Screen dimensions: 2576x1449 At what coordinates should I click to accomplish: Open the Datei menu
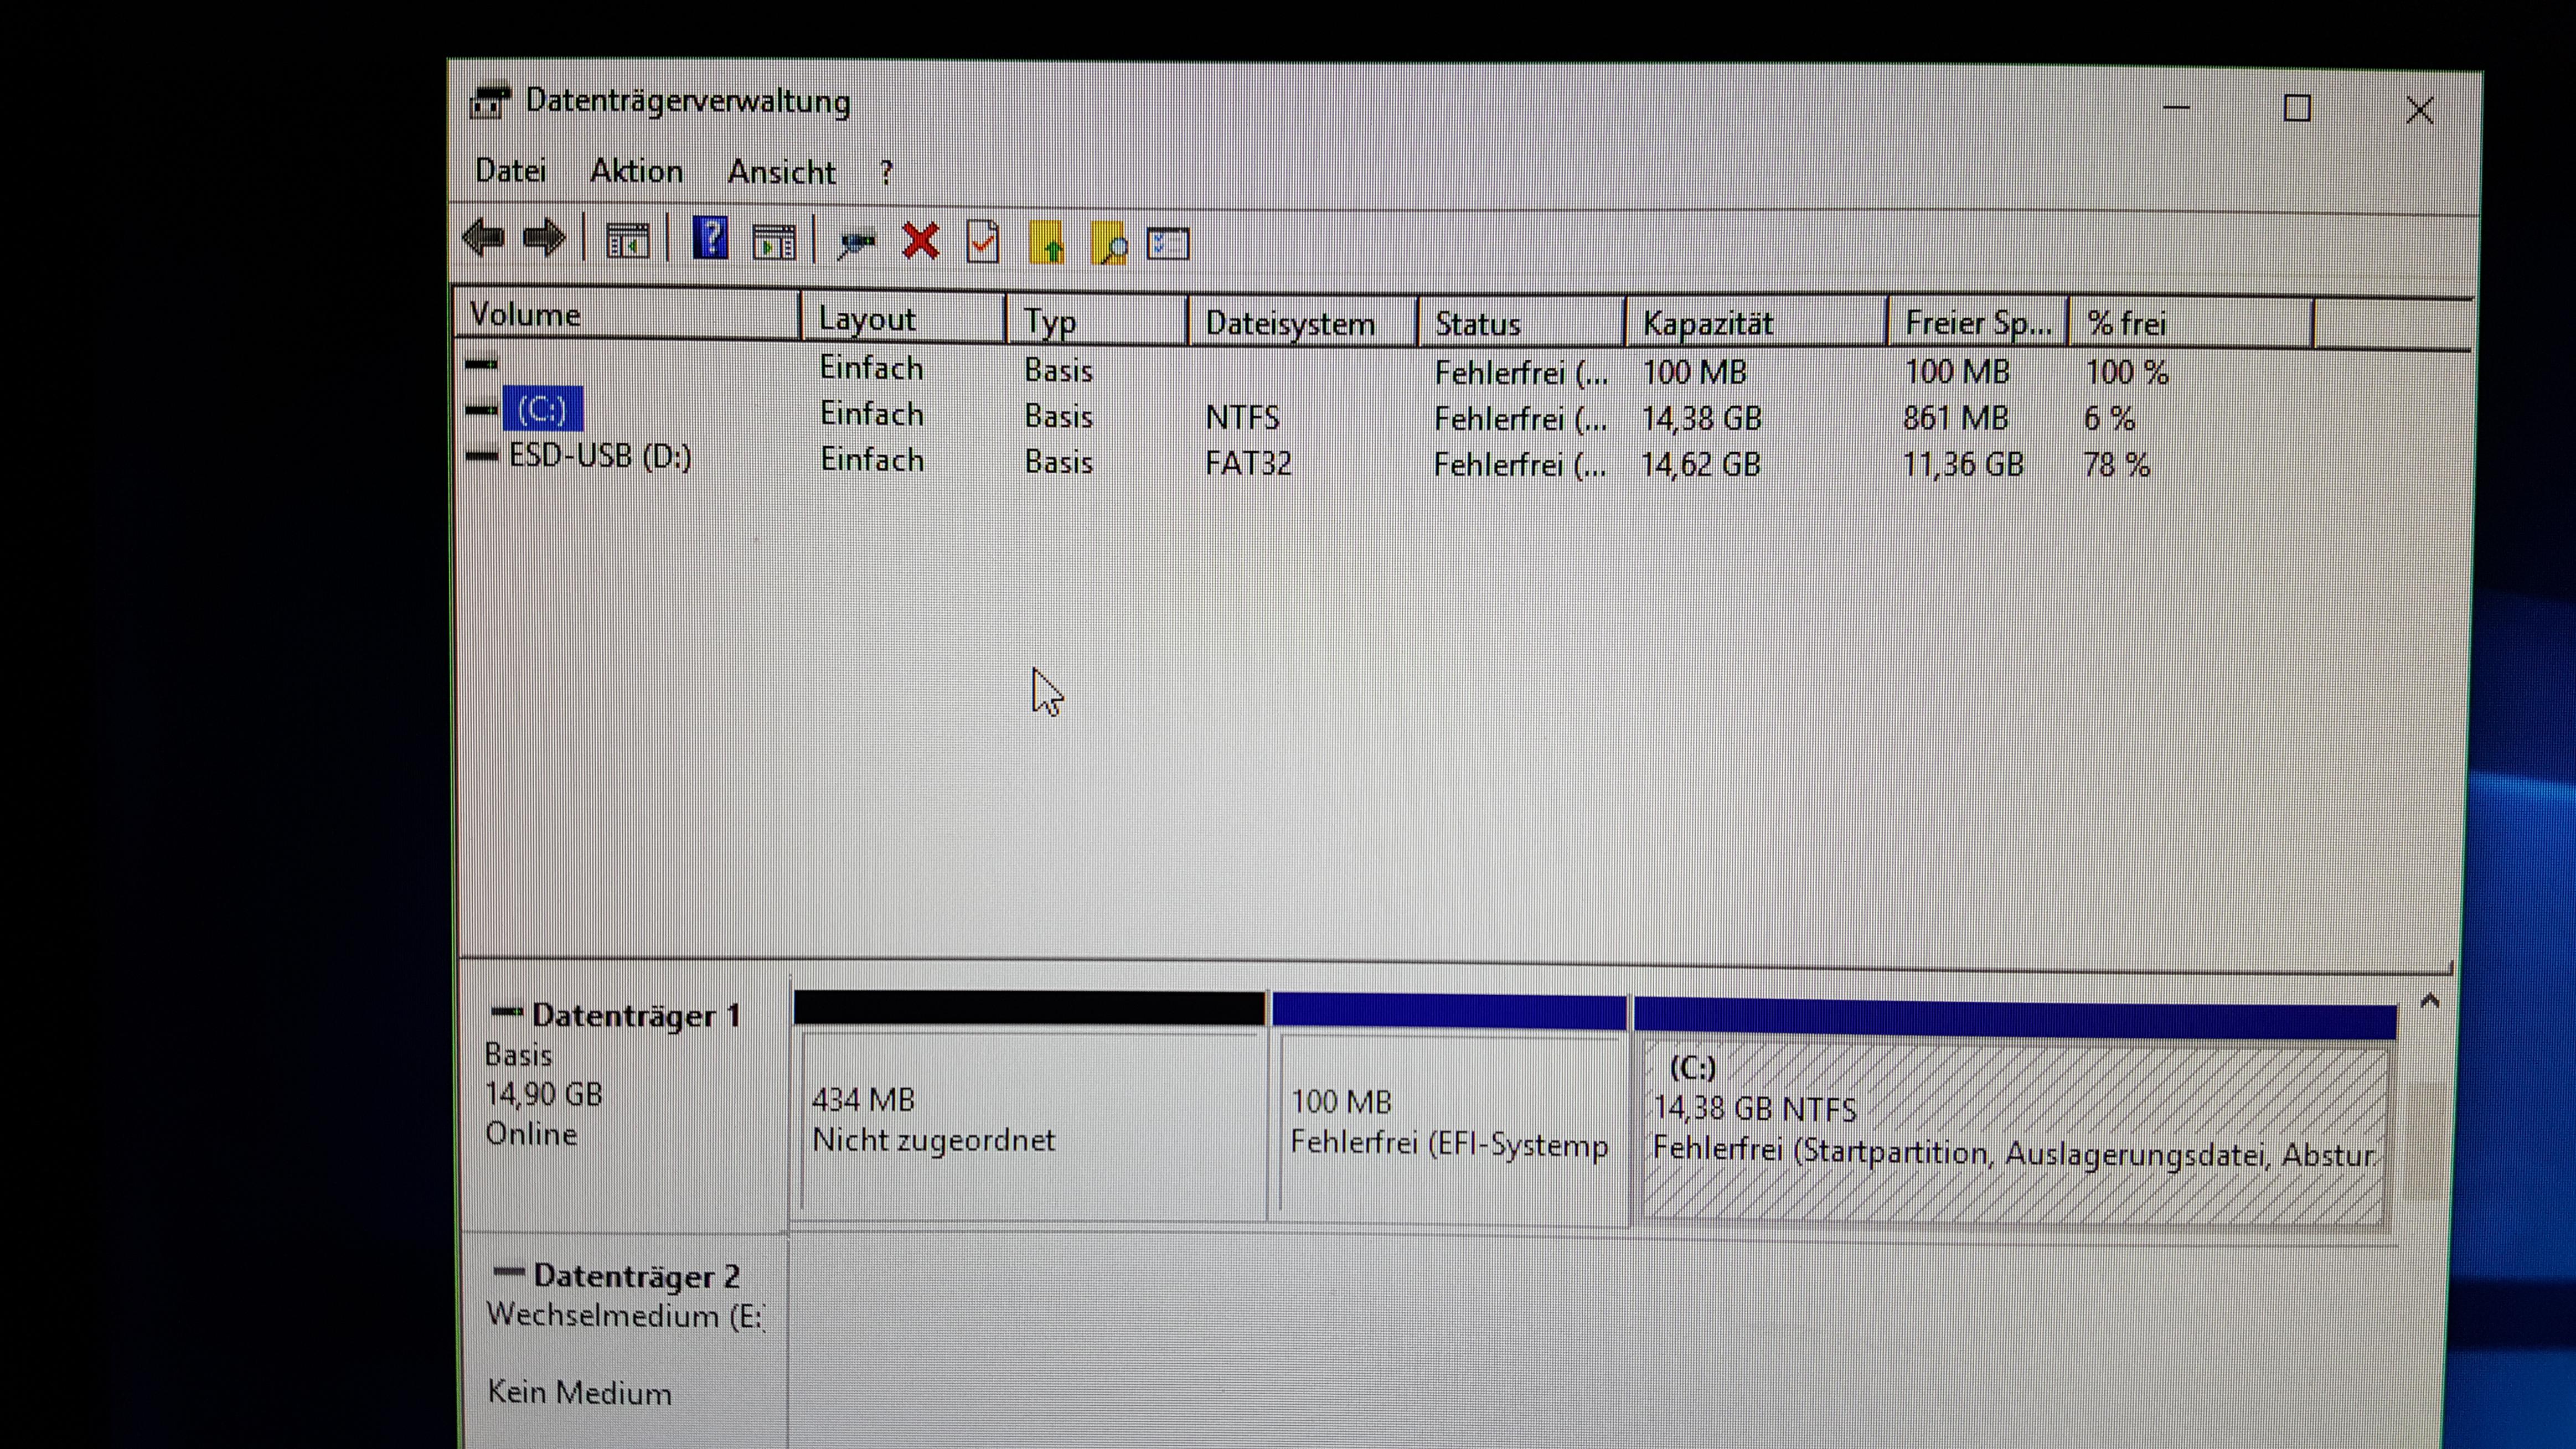[x=510, y=171]
